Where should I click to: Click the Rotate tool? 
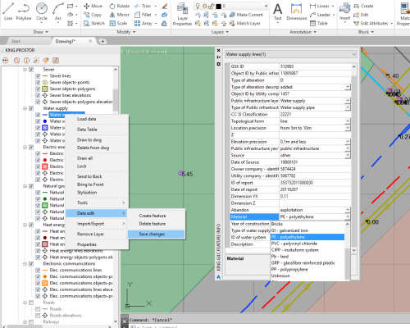(120, 6)
